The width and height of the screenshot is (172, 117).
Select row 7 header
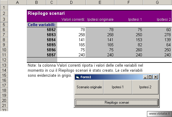pos(4,35)
